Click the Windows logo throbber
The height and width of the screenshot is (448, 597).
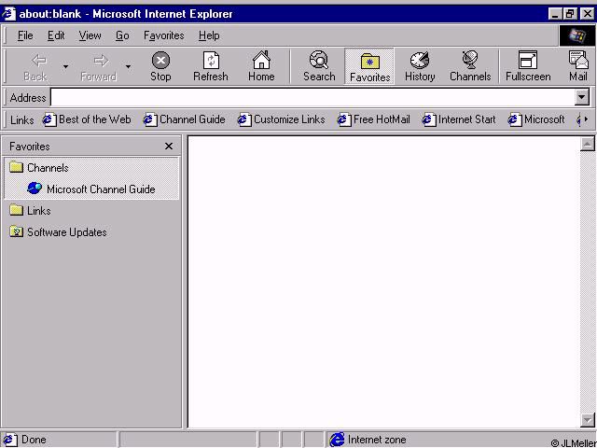click(577, 35)
